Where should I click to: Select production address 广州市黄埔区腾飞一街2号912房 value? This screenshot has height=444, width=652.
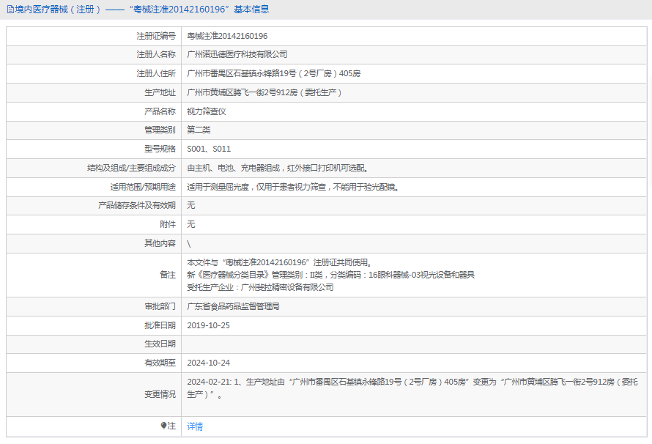click(264, 92)
